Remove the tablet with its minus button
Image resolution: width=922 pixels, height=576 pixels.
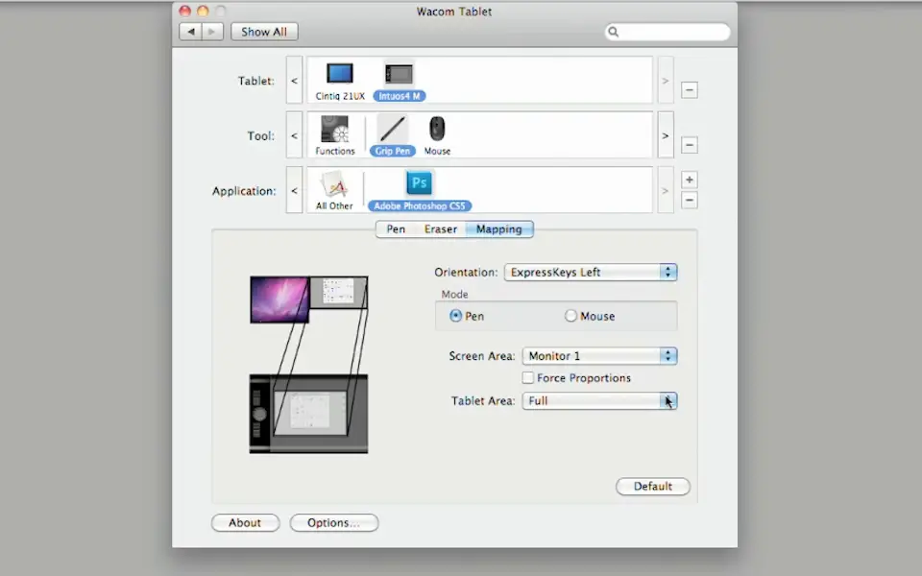pos(690,90)
